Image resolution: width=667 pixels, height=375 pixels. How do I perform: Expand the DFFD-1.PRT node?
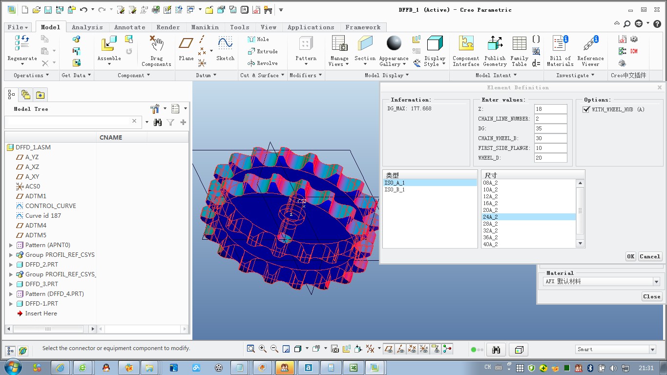(x=11, y=304)
